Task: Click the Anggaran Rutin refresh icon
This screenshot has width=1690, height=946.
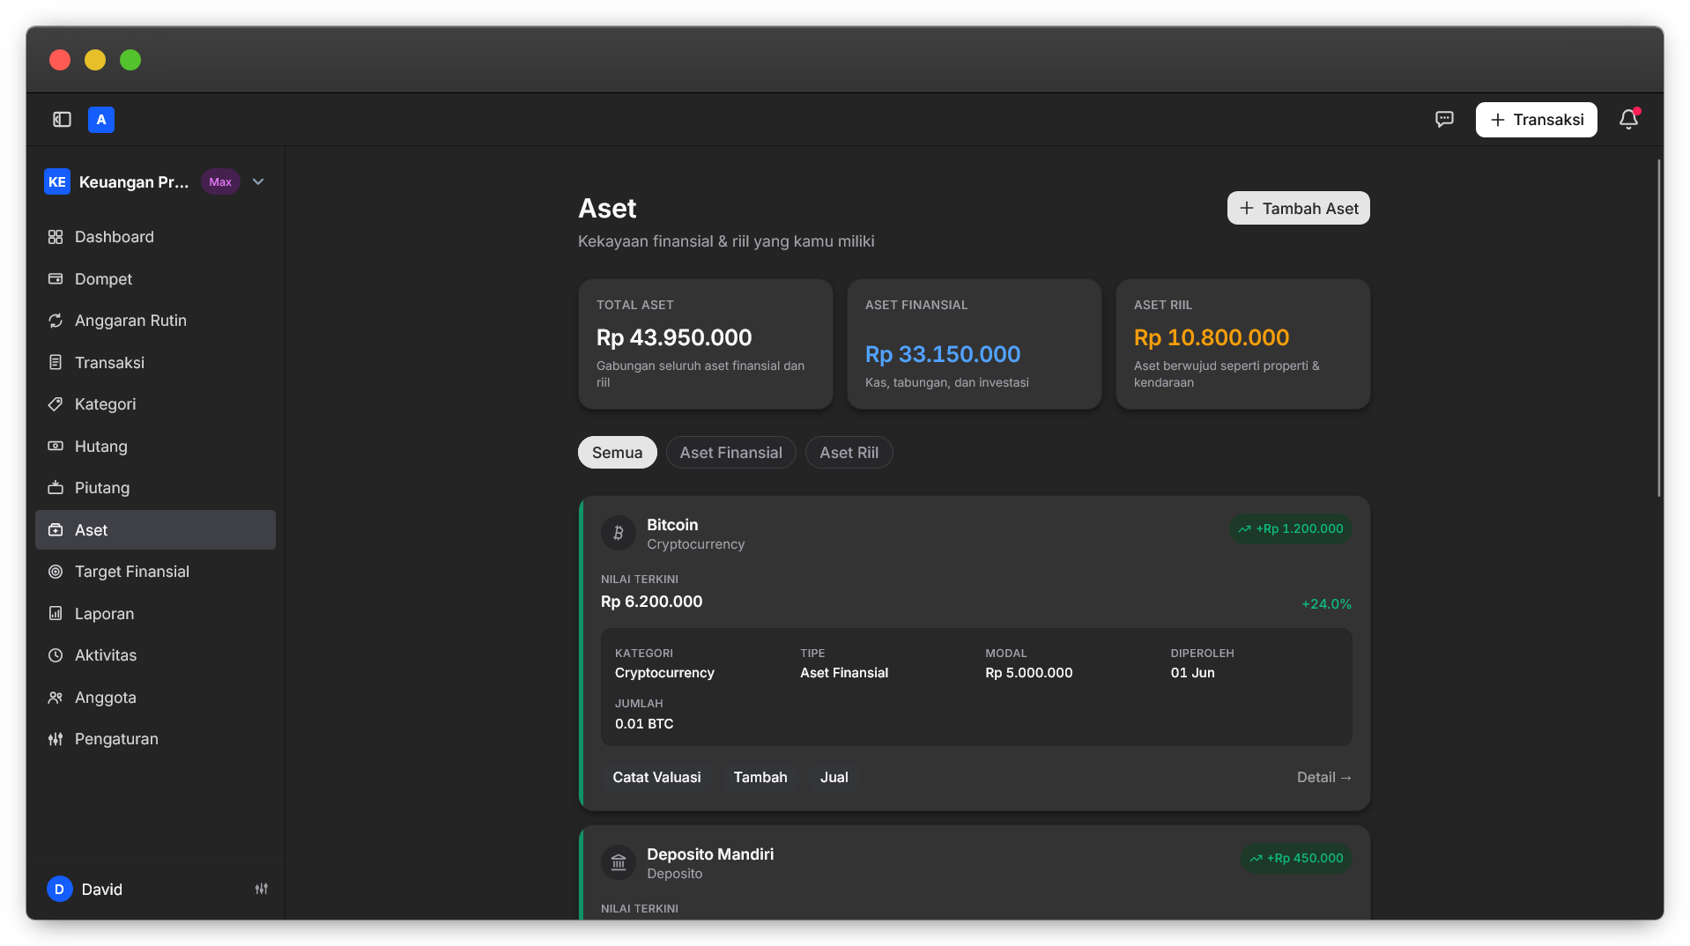Action: [56, 321]
